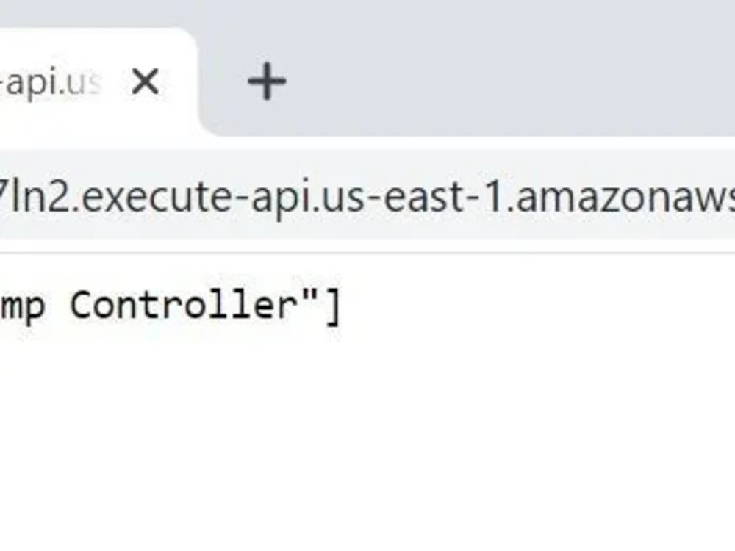The image size is (735, 551).
Task: Open a new browser tab with the plus icon
Action: 266,82
